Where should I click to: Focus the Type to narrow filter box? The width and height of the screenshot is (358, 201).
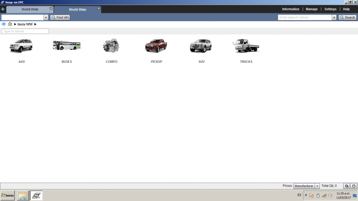tap(25, 31)
